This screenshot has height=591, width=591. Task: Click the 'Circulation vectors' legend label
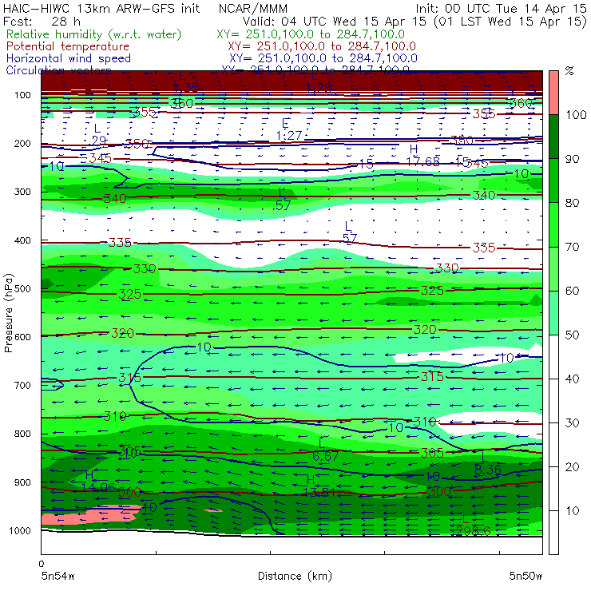pos(58,70)
